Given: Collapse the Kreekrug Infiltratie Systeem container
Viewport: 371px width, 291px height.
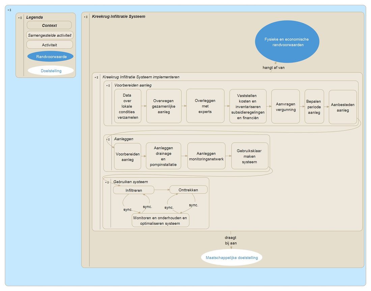Looking at the screenshot, I should (86, 17).
